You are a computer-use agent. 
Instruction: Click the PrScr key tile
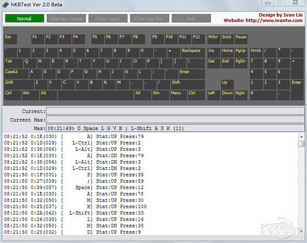pos(214,39)
